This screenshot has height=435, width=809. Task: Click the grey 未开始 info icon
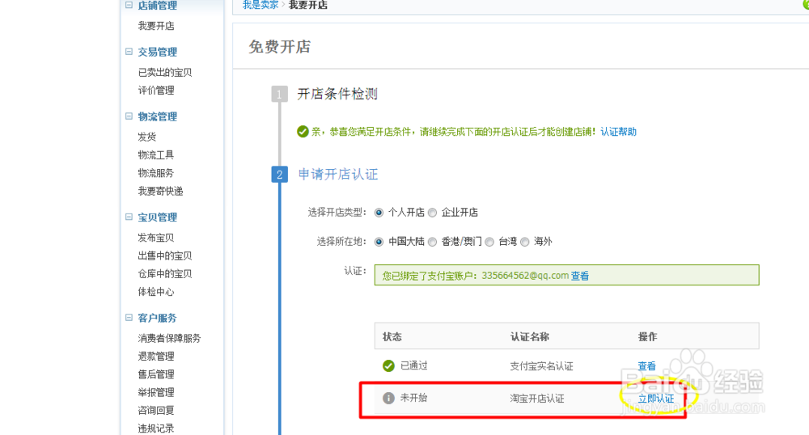388,398
